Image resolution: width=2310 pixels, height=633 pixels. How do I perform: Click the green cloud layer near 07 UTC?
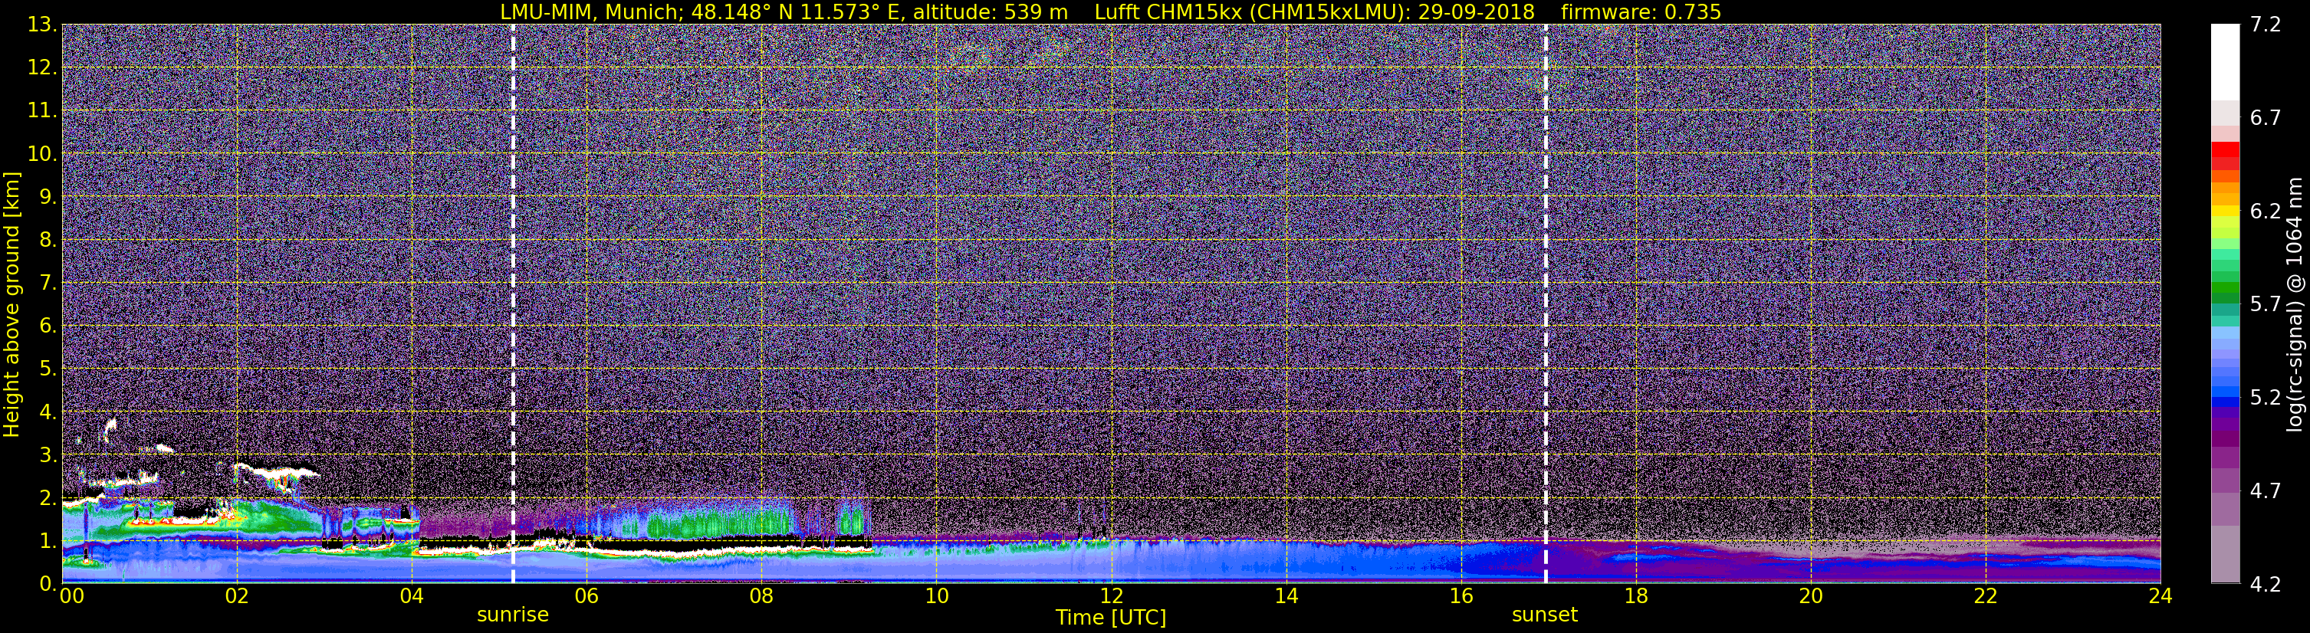click(x=719, y=523)
